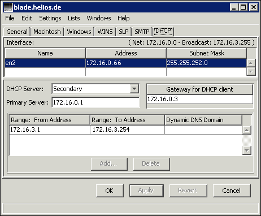Click the Address column header in Interface list
261x216 pixels.
(x=126, y=53)
